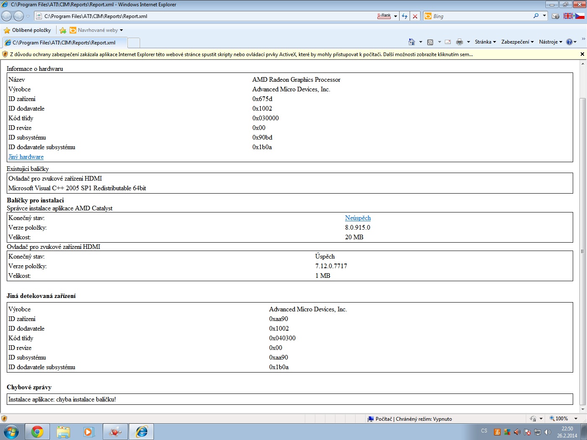This screenshot has height=440, width=587.
Task: Open Windows Media Player from the taskbar
Action: coord(89,432)
